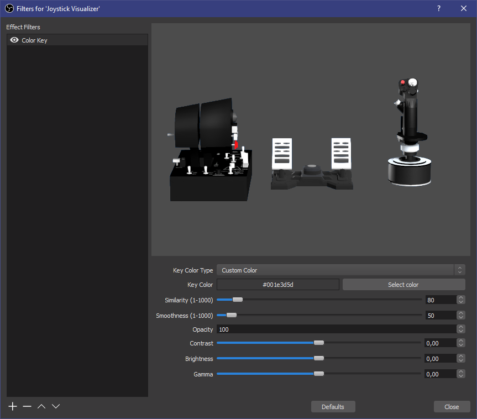Click the OBS logo in the title bar
The height and width of the screenshot is (419, 477).
pos(8,8)
